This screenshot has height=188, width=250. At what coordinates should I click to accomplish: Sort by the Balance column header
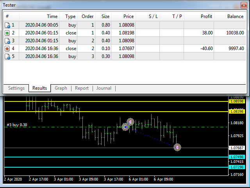[x=230, y=16]
